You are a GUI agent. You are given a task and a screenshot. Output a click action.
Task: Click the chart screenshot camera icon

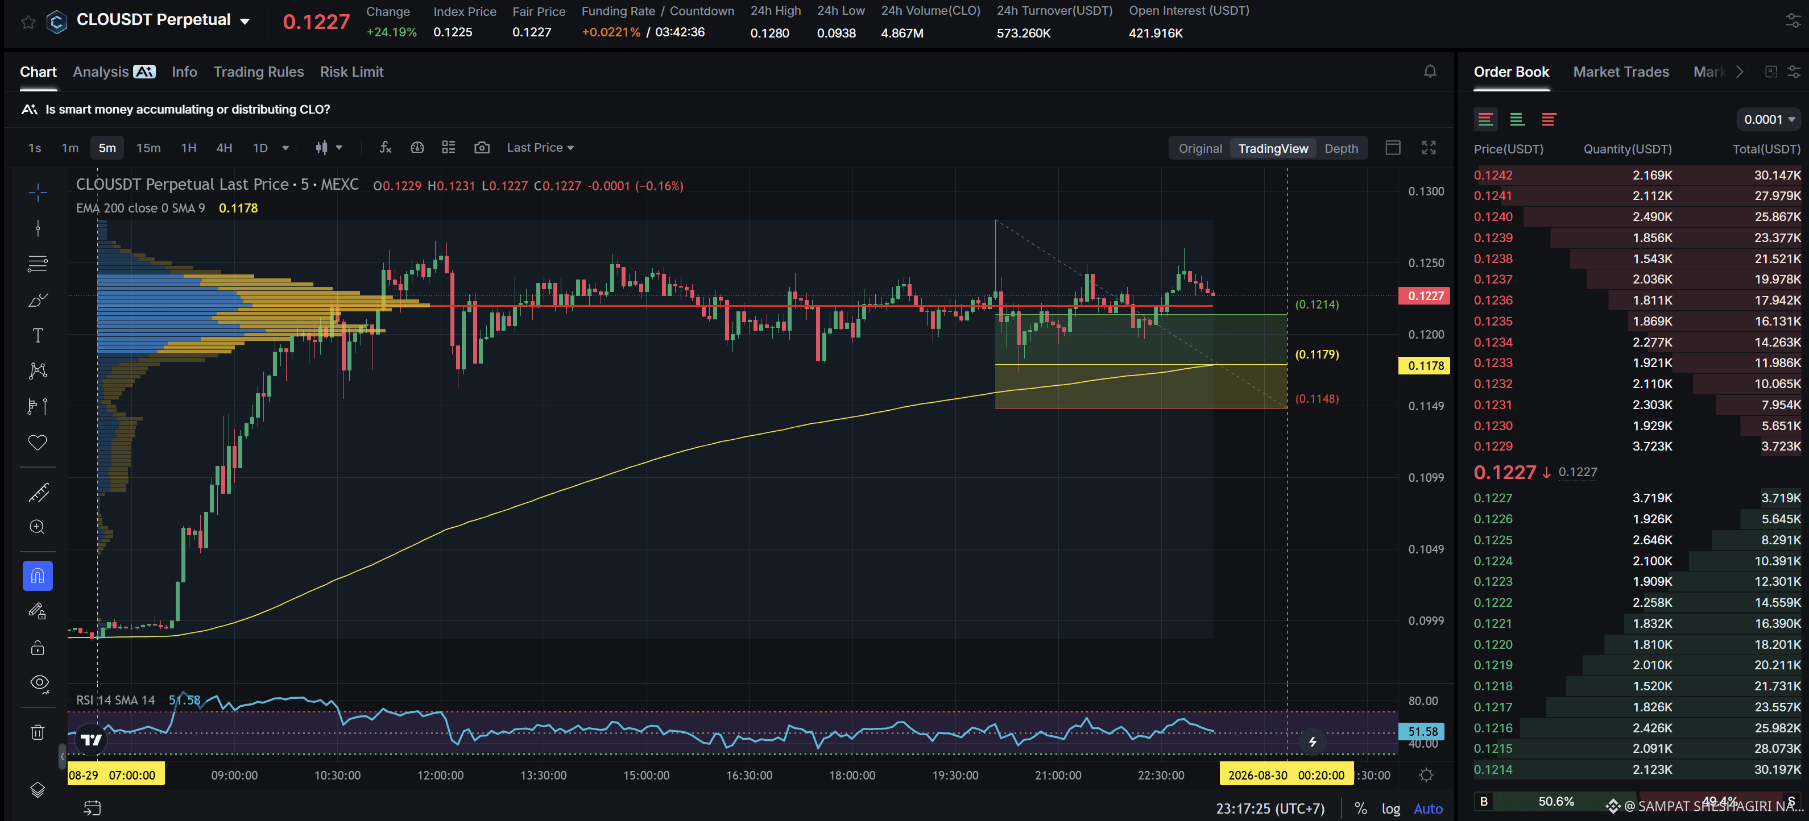[x=482, y=147]
